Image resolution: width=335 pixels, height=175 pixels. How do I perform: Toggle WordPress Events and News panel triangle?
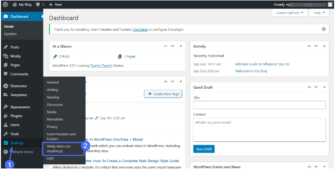point(324,167)
